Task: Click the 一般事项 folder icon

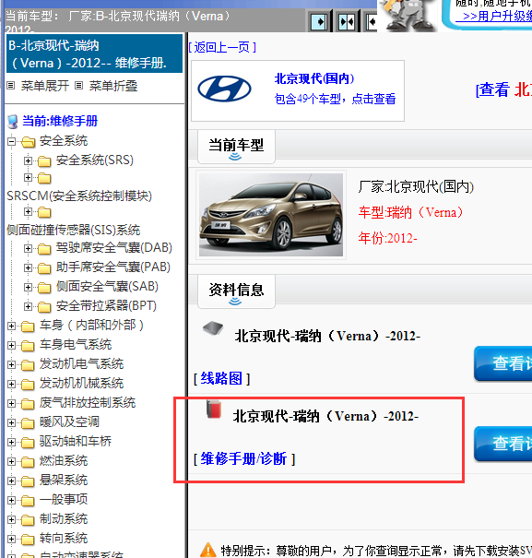Action: coord(28,501)
